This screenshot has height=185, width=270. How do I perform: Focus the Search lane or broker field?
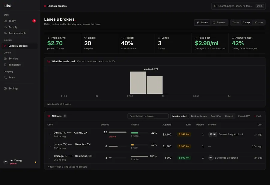(x=148, y=116)
